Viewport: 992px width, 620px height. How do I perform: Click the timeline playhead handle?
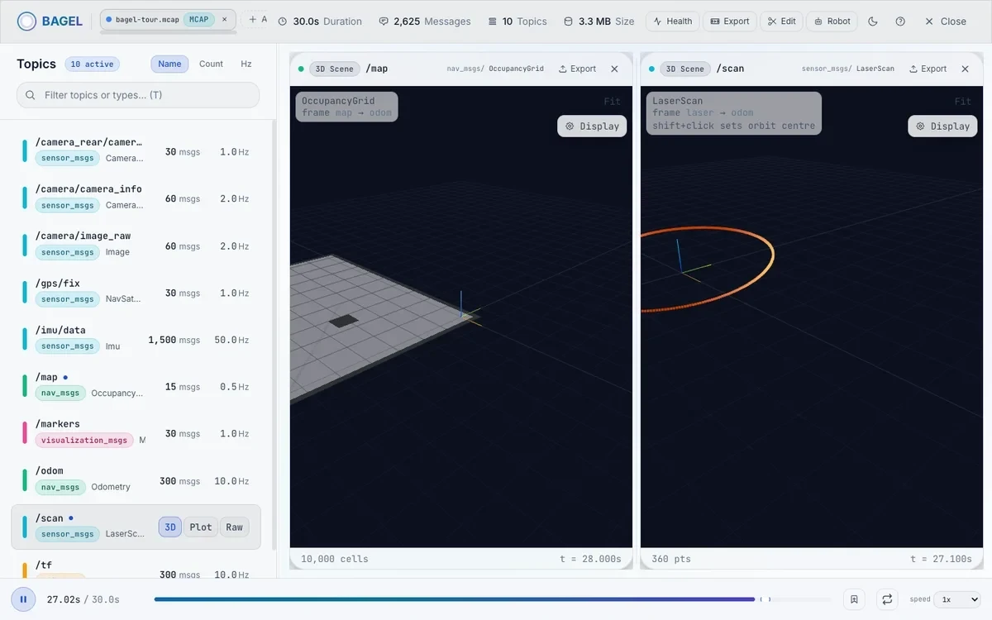pyautogui.click(x=765, y=599)
